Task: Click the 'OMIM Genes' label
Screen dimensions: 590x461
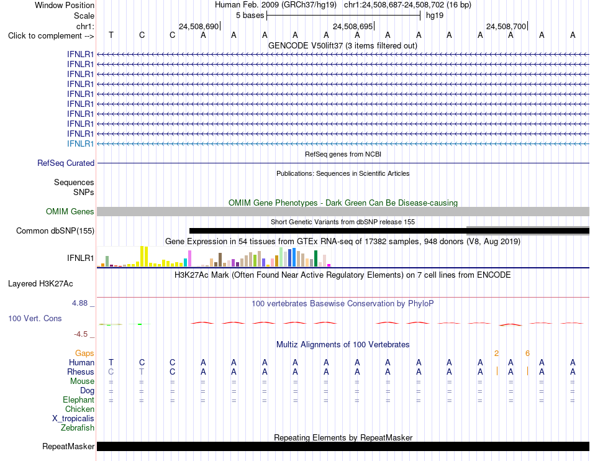Action: click(x=70, y=211)
